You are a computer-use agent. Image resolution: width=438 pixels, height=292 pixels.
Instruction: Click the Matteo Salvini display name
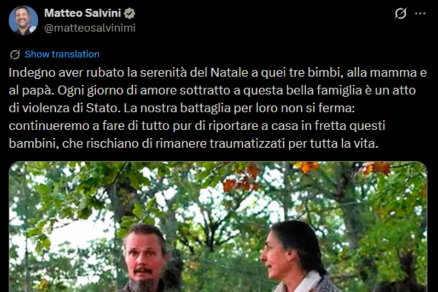(x=83, y=13)
